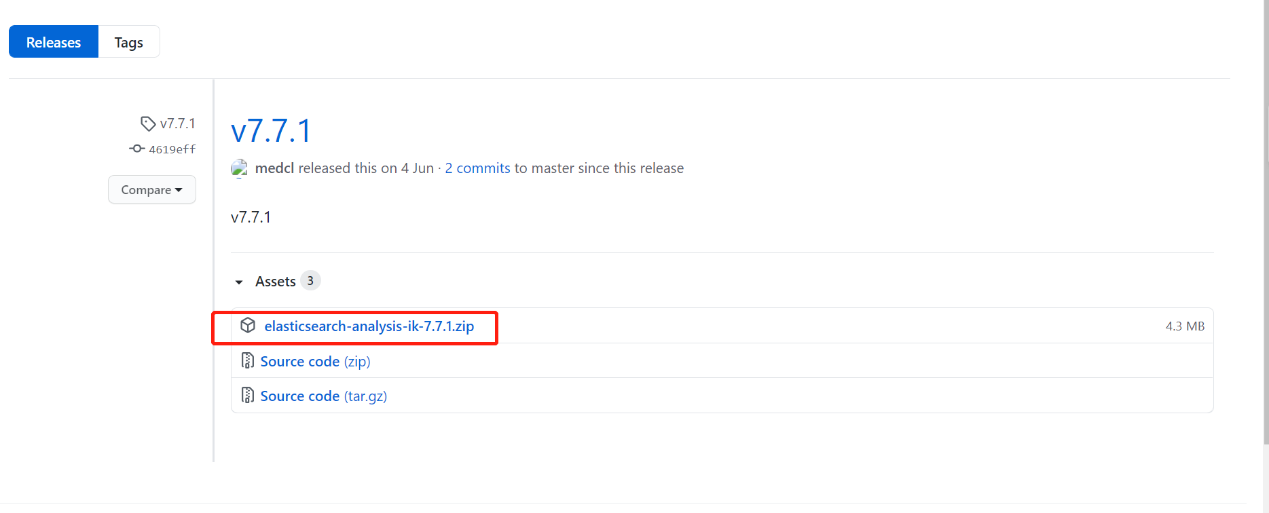Screen dimensions: 1269x513
Task: Click medcl's avatar image
Action: (x=239, y=168)
